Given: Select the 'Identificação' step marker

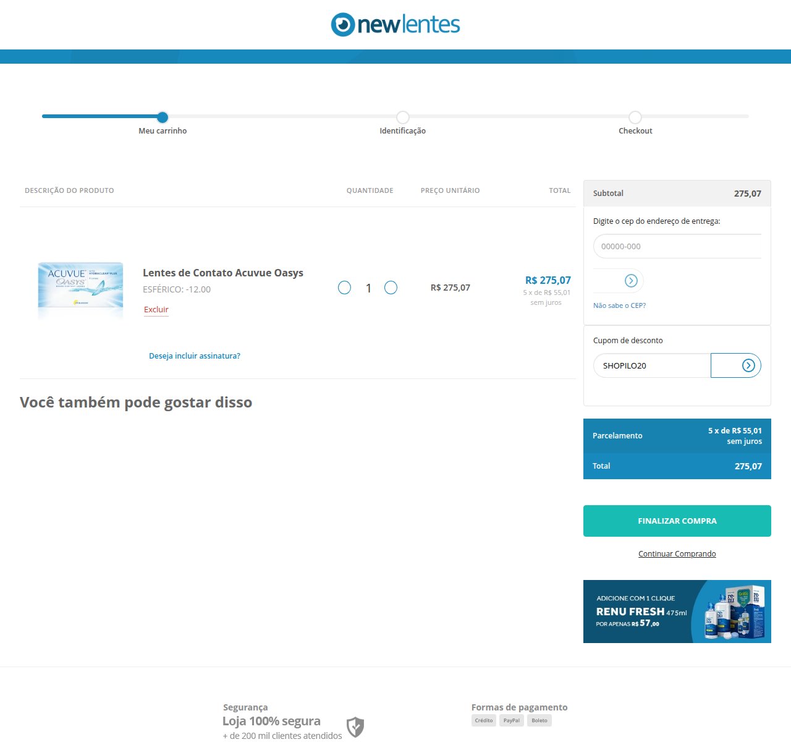Looking at the screenshot, I should coord(403,117).
